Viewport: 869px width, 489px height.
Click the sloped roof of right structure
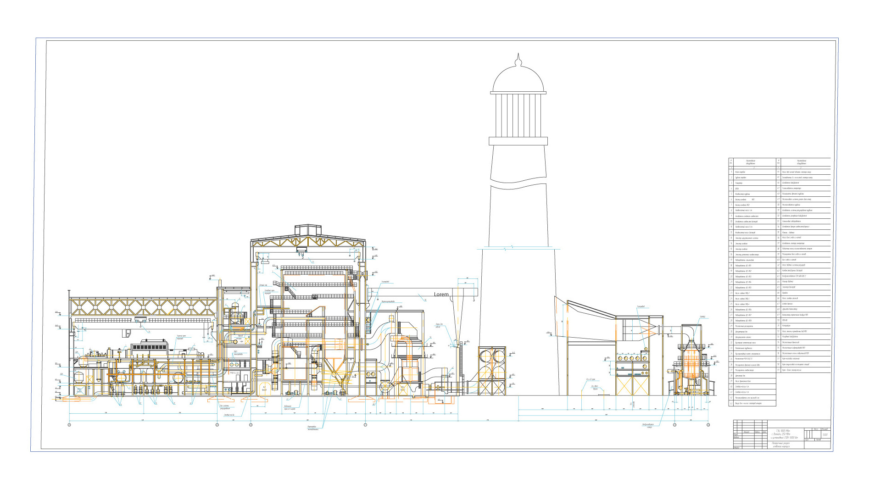click(591, 309)
